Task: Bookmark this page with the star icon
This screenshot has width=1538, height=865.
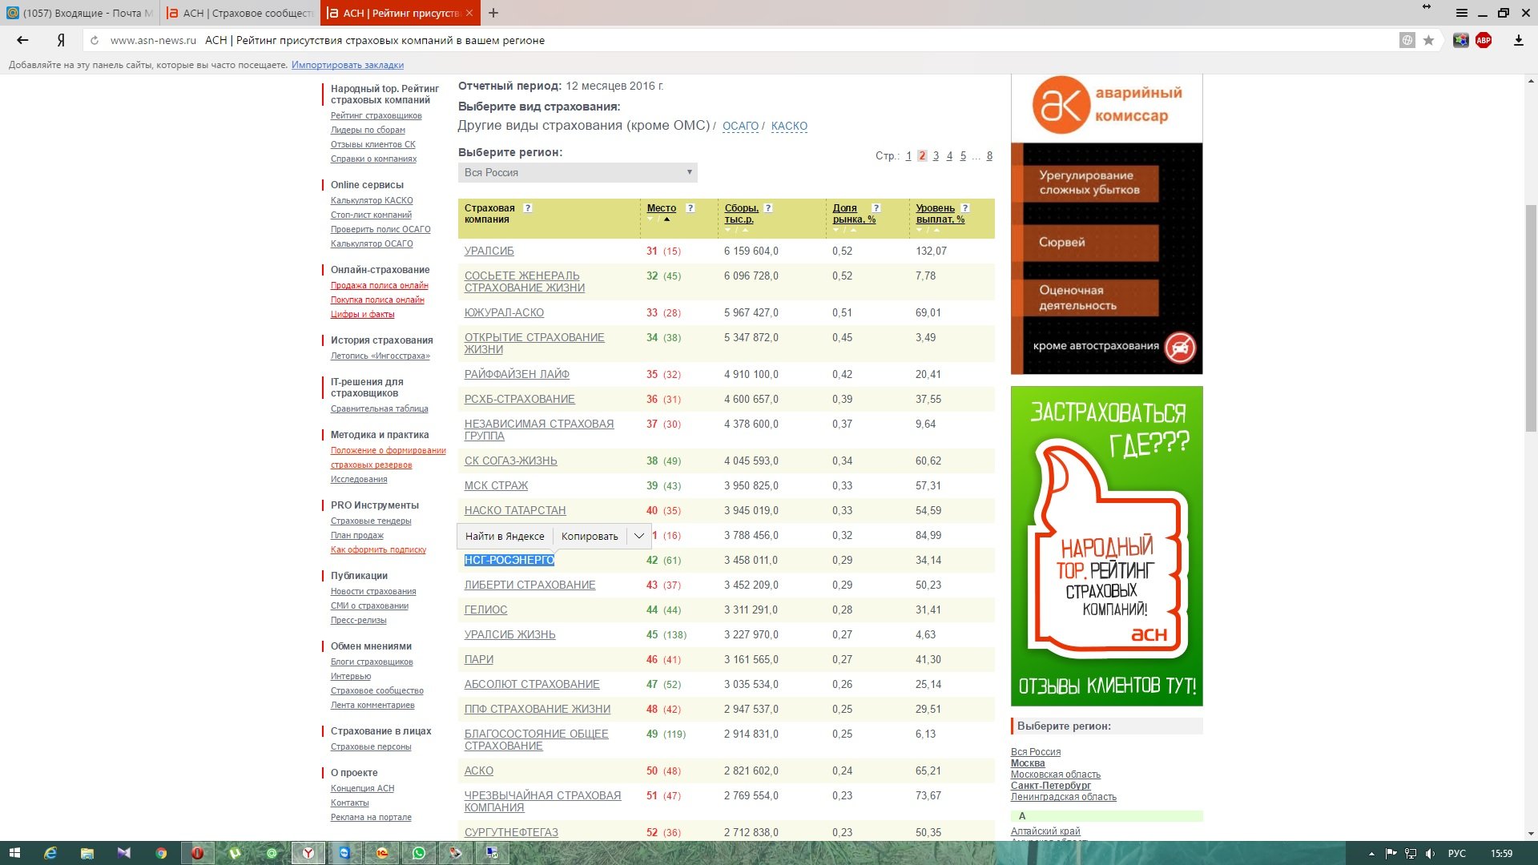Action: pyautogui.click(x=1428, y=40)
